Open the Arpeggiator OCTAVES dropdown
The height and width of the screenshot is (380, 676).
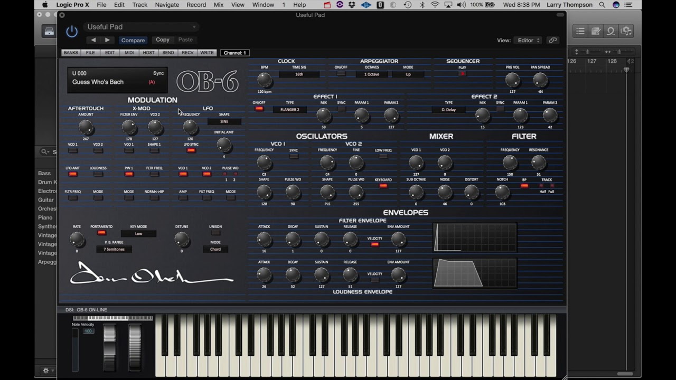[372, 74]
